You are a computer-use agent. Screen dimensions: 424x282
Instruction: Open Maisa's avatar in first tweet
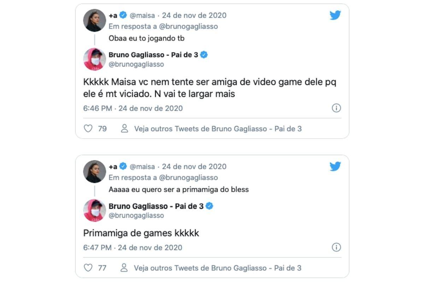[95, 20]
